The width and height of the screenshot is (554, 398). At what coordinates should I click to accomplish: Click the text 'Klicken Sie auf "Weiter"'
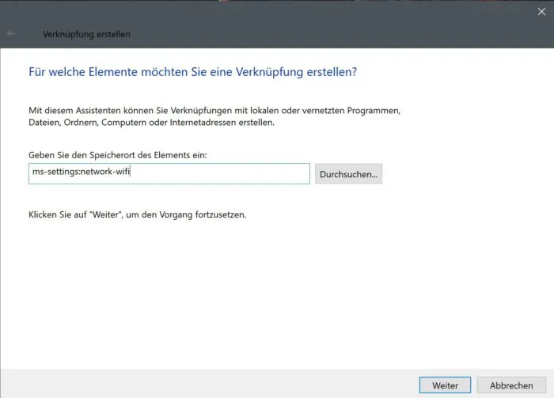(74, 214)
